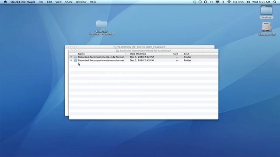This screenshot has width=280, height=157.
Task: Click the Time Machine menu bar icon
Action: 200,2
